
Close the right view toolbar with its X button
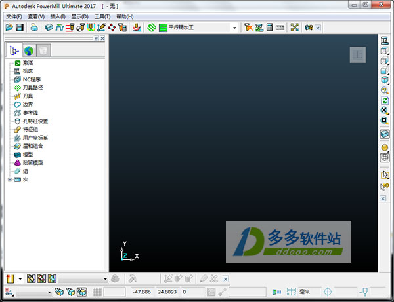pyautogui.click(x=383, y=198)
